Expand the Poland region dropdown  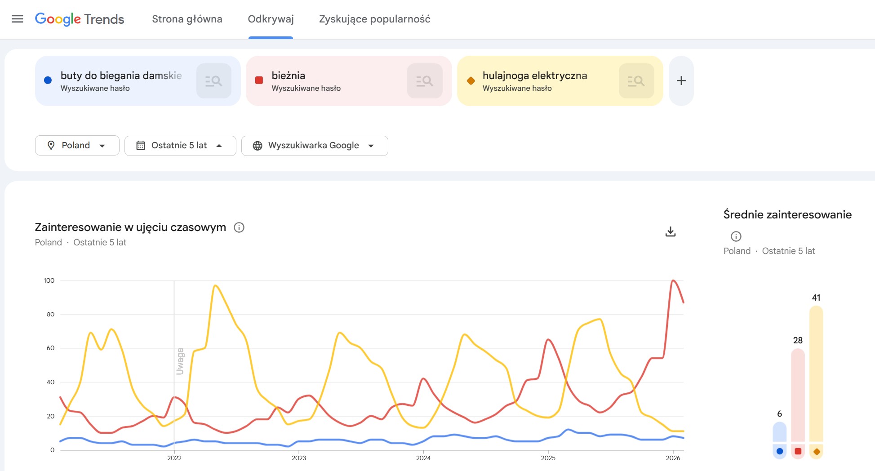point(77,146)
